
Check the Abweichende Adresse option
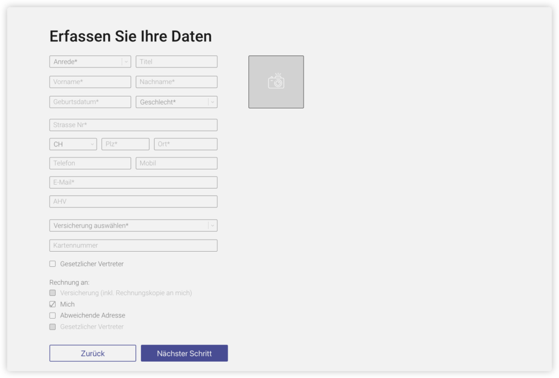click(x=53, y=315)
